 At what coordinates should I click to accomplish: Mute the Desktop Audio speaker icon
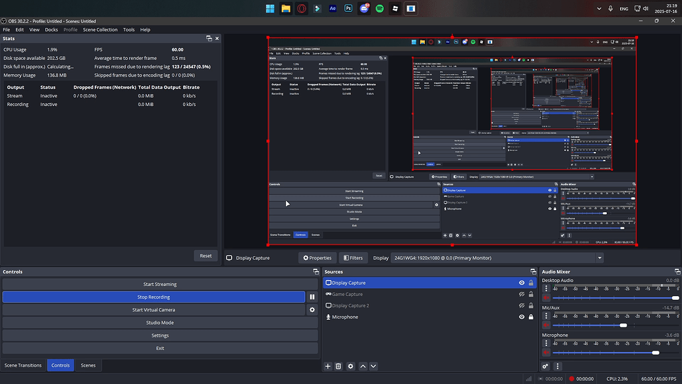546,298
